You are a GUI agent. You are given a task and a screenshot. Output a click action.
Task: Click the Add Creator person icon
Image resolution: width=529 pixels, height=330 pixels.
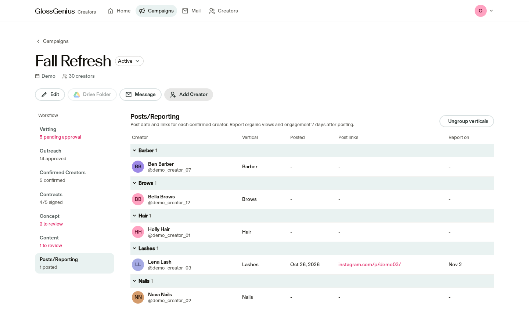[173, 95]
